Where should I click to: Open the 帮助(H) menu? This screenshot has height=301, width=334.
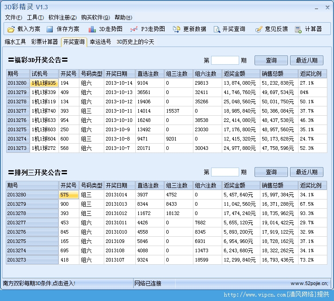coord(123,17)
